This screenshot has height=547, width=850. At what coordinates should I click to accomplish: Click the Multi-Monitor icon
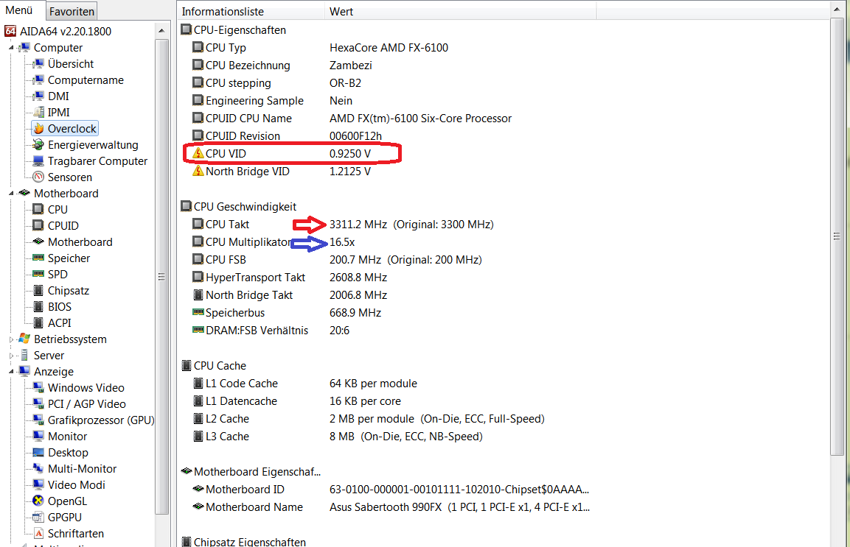tap(38, 468)
